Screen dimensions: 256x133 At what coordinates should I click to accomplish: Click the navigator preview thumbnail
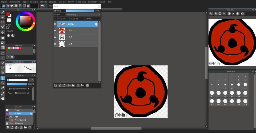tap(232, 42)
